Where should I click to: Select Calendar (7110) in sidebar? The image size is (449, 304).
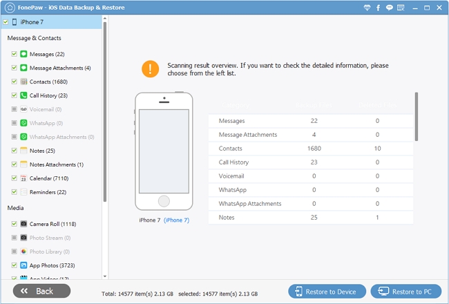point(49,178)
